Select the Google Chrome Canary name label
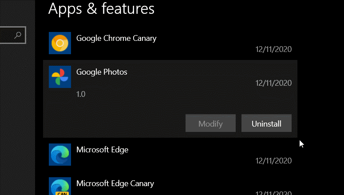The image size is (344, 195). pos(116,38)
